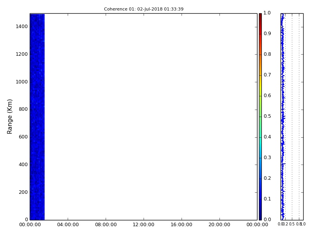Click the 0.5 tick label under profile plot

(292, 224)
